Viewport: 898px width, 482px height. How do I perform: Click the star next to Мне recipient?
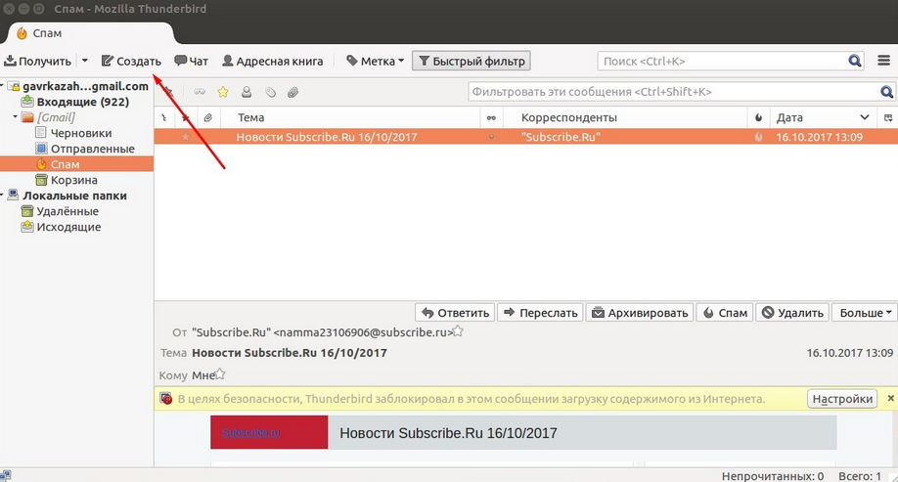220,374
